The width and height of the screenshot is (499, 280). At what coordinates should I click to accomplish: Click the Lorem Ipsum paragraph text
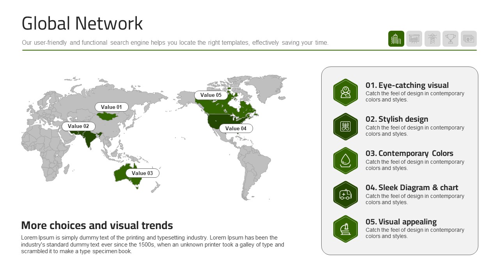click(152, 244)
